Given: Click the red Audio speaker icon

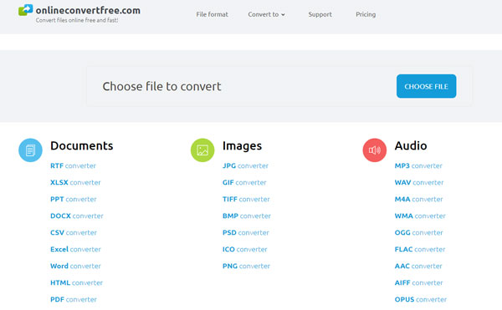Looking at the screenshot, I should point(375,150).
